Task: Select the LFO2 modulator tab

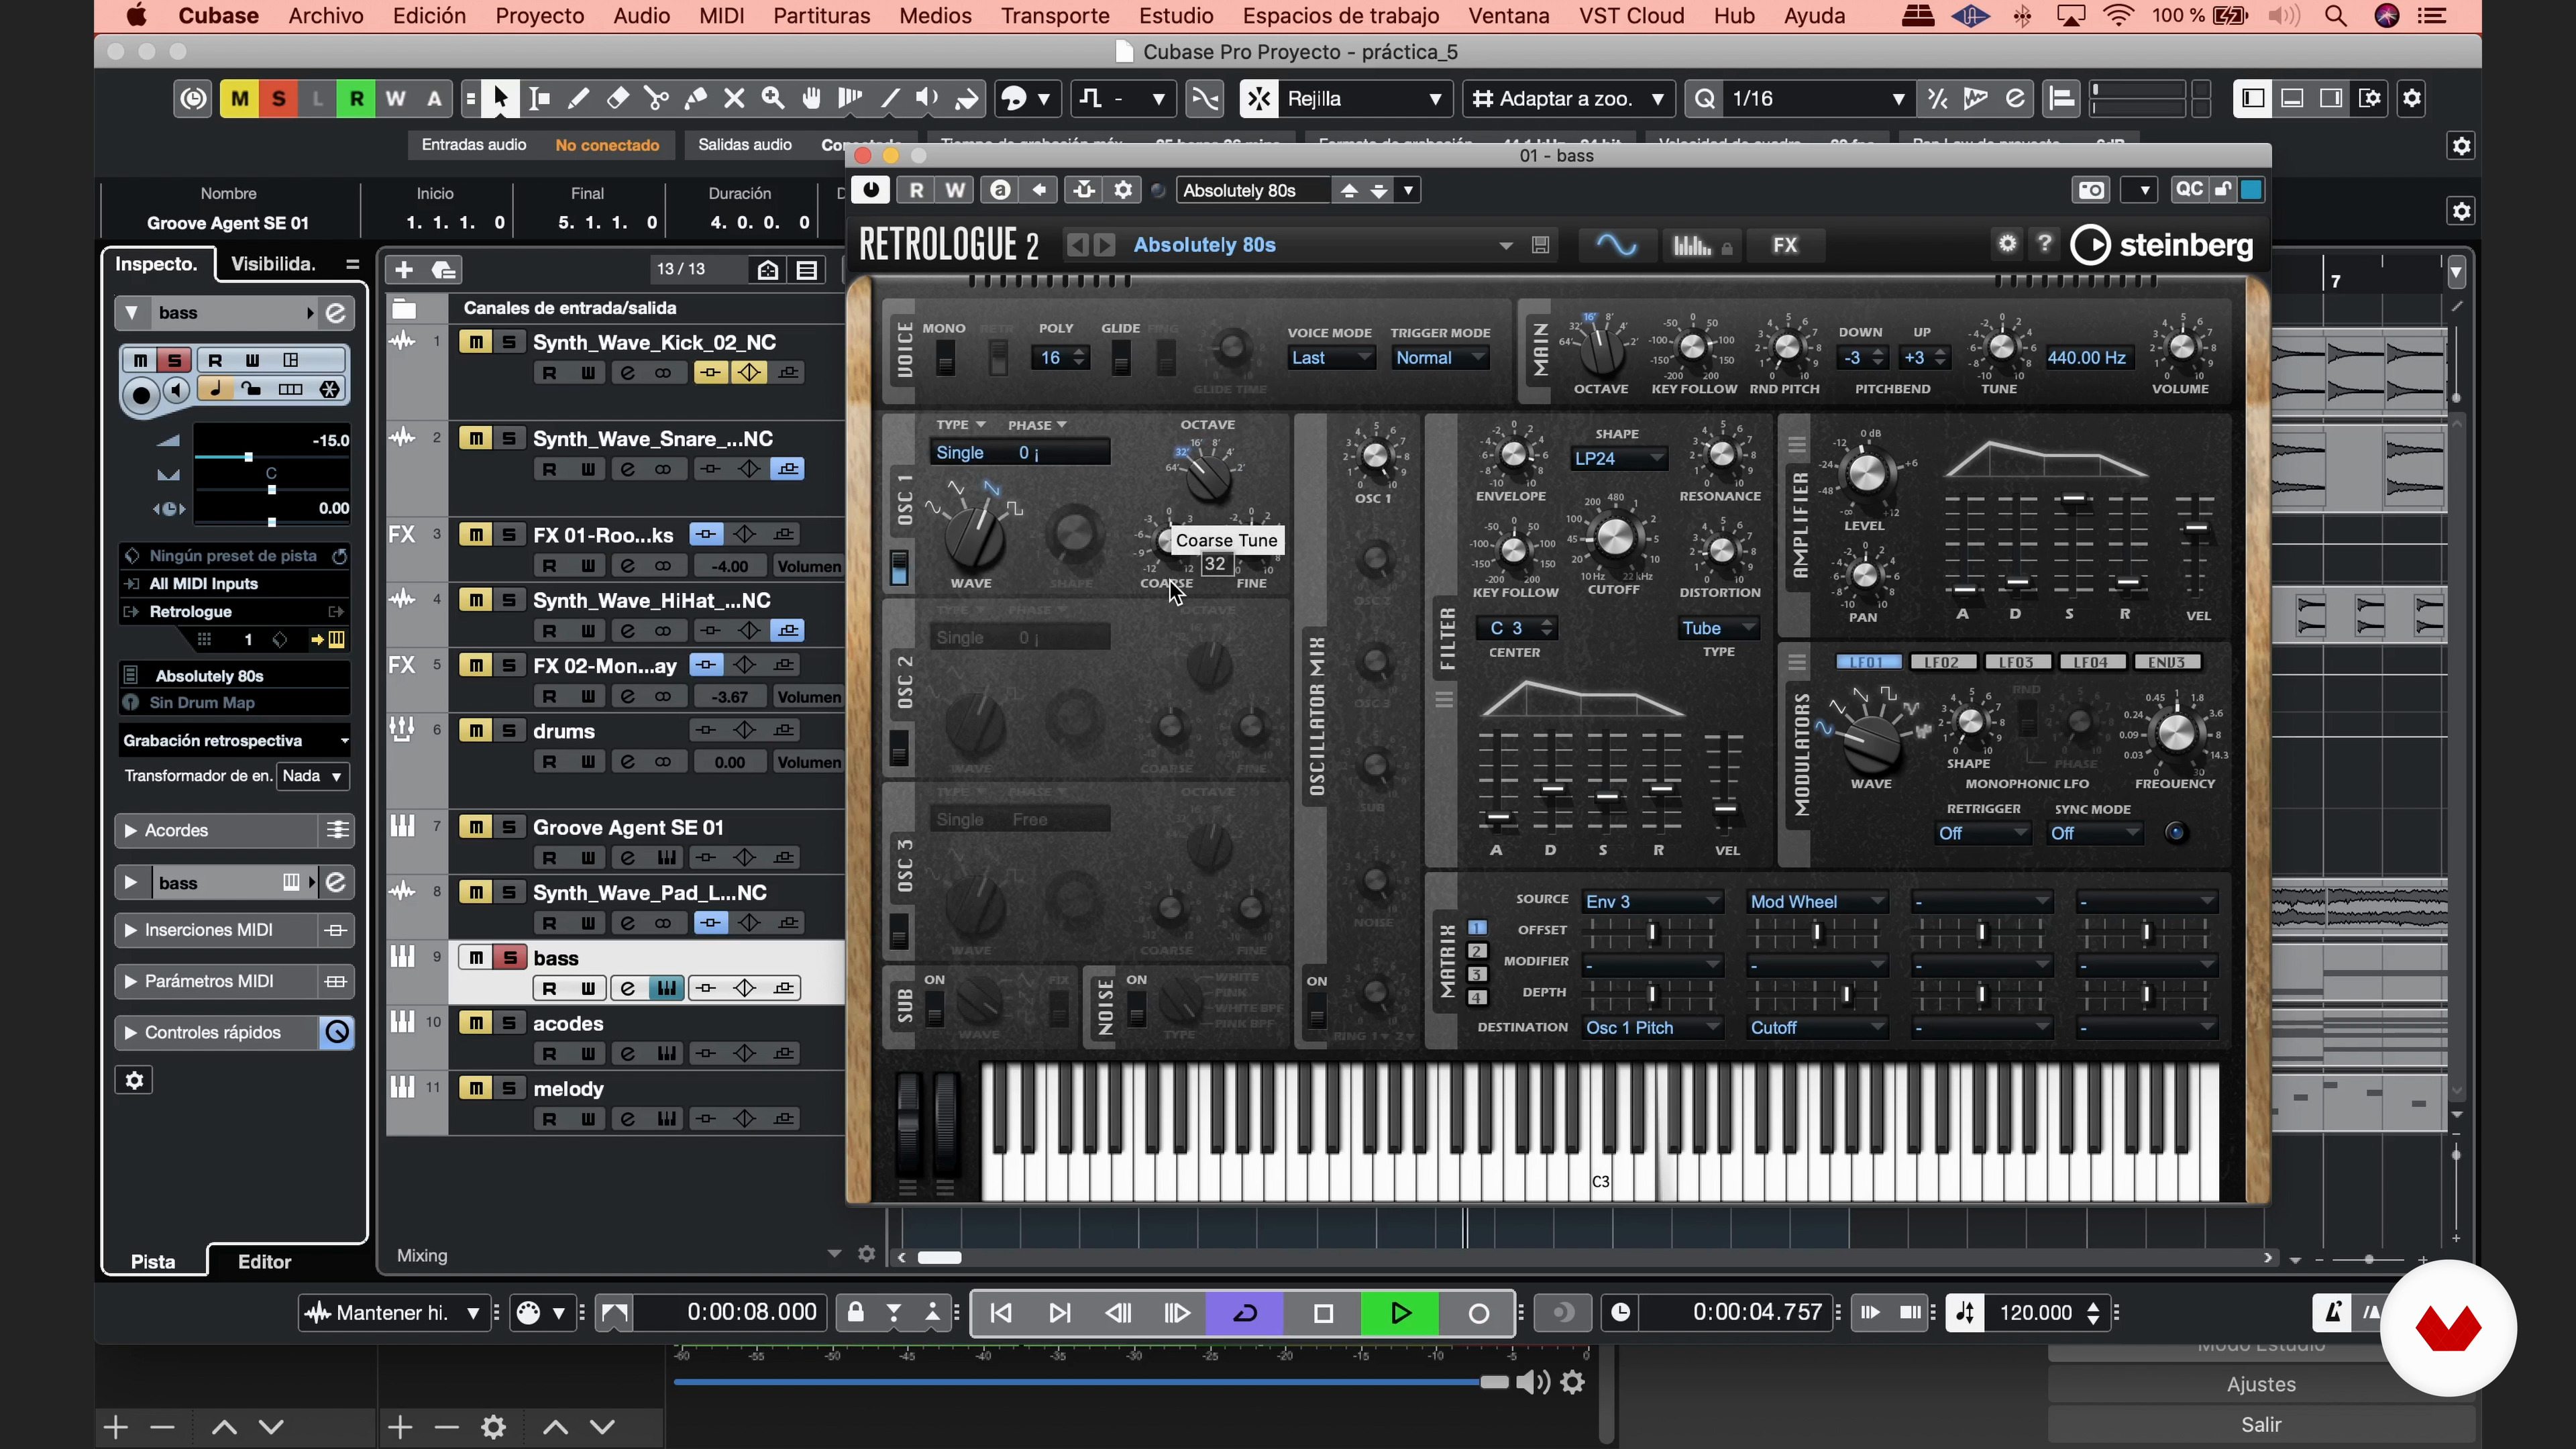Action: (x=1942, y=662)
